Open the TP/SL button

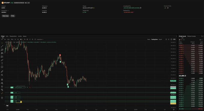(13, 16)
